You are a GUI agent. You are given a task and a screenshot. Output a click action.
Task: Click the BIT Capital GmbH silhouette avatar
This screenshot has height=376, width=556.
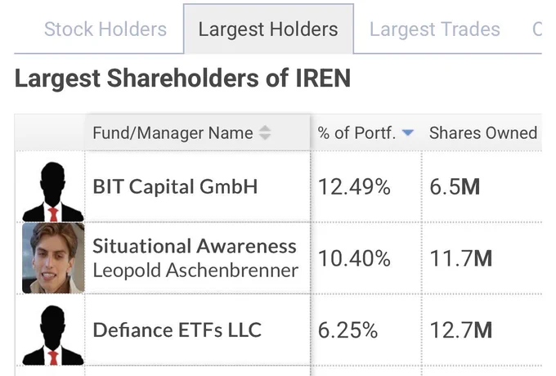(53, 192)
